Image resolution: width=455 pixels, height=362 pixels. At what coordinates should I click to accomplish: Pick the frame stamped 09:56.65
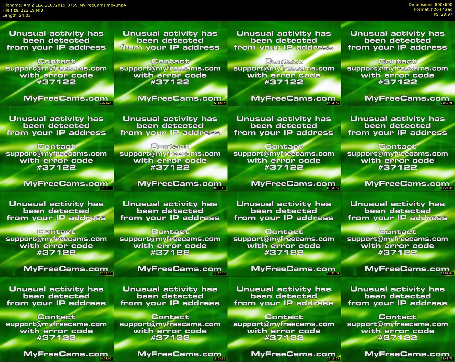[x=284, y=149]
